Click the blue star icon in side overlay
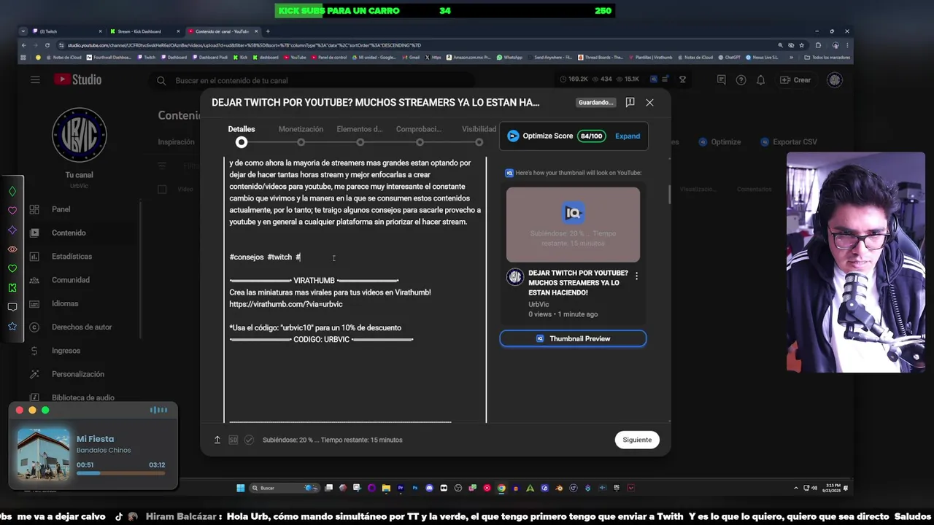934x525 pixels. [x=12, y=327]
